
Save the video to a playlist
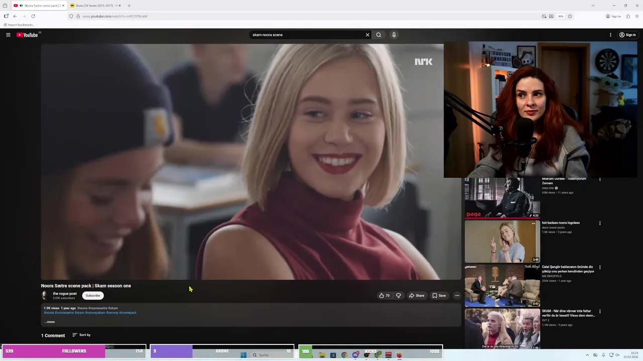point(439,295)
